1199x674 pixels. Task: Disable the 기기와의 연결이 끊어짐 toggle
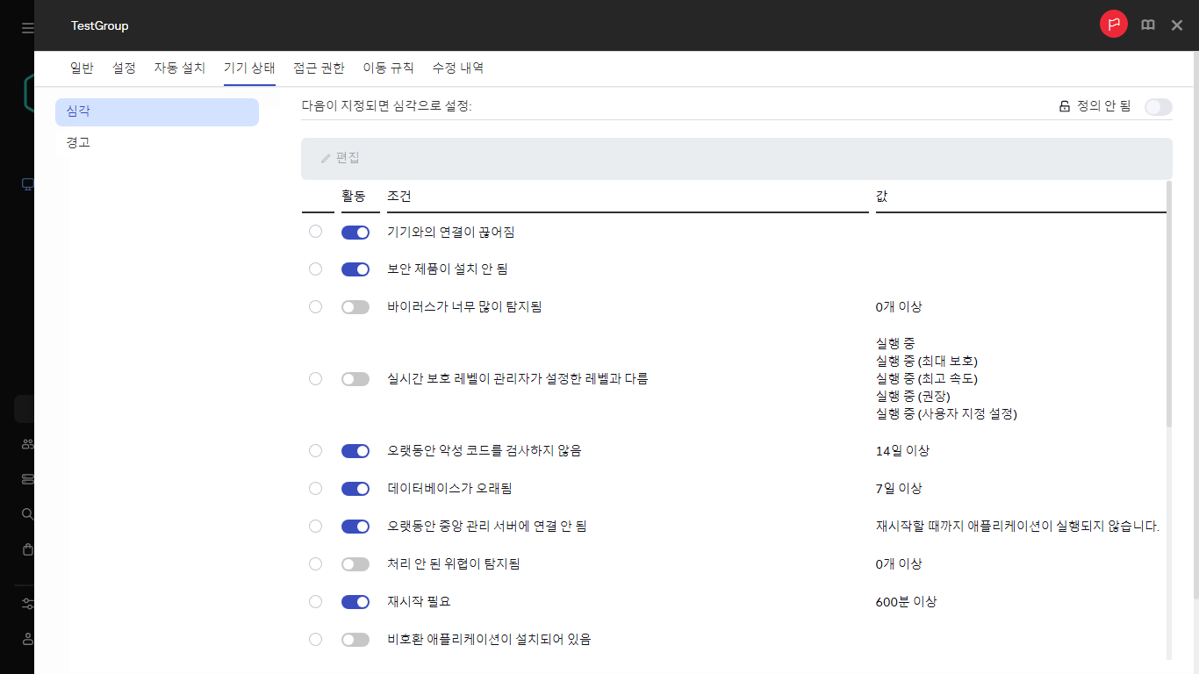[355, 233]
